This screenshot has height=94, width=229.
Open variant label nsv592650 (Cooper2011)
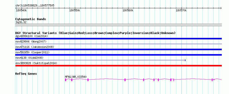(32, 52)
